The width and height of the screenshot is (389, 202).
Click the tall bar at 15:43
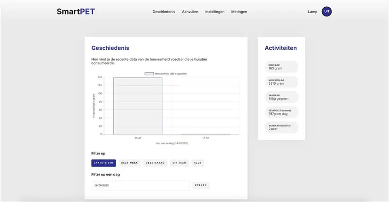[x=138, y=106]
